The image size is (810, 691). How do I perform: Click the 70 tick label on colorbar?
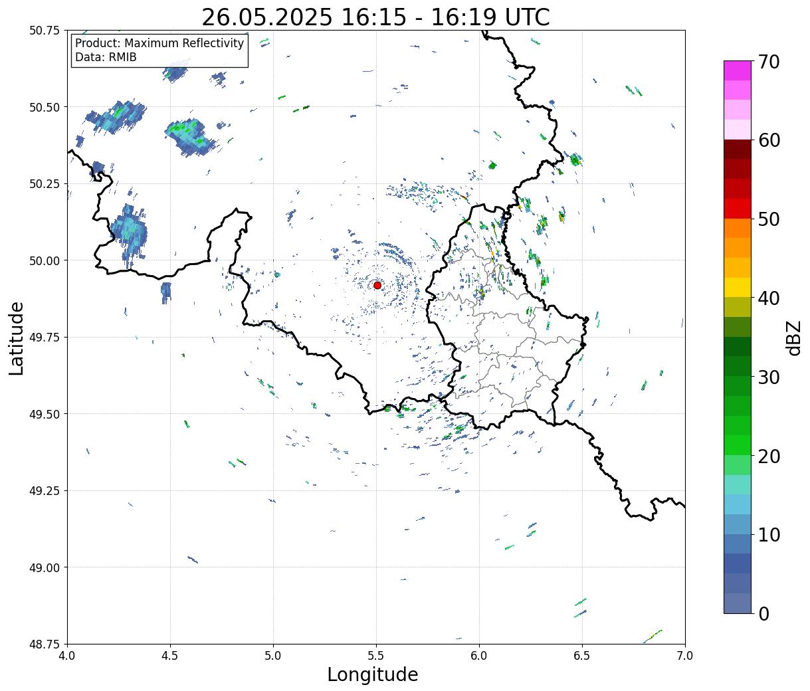769,62
